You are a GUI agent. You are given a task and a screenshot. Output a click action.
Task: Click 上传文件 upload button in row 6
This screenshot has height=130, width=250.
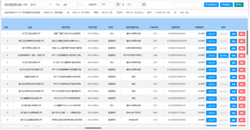(x=211, y=69)
